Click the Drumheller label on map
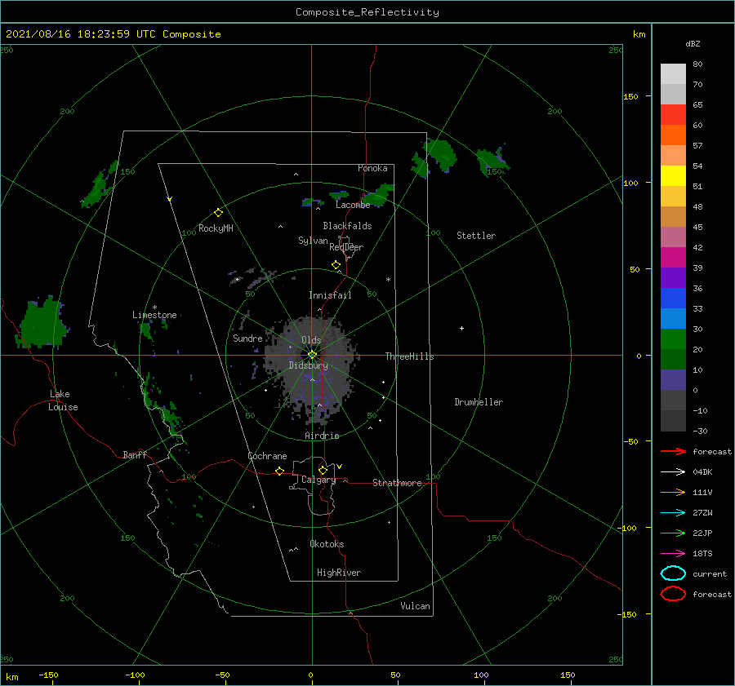This screenshot has width=735, height=686. coord(479,402)
